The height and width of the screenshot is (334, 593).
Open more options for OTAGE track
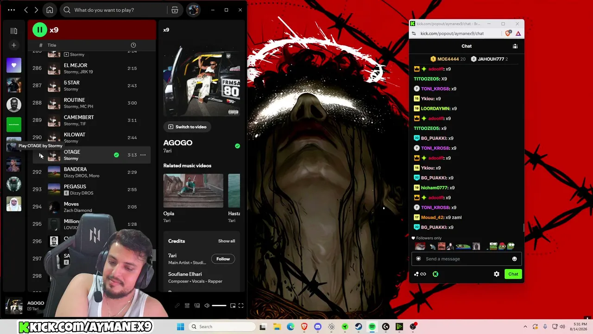coord(143,155)
